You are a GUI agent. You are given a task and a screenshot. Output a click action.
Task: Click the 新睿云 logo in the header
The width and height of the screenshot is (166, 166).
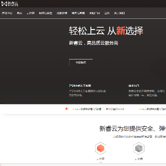pos(10,4)
